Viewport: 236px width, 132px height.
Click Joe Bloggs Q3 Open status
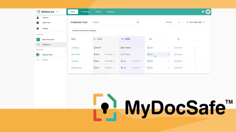coord(151,48)
